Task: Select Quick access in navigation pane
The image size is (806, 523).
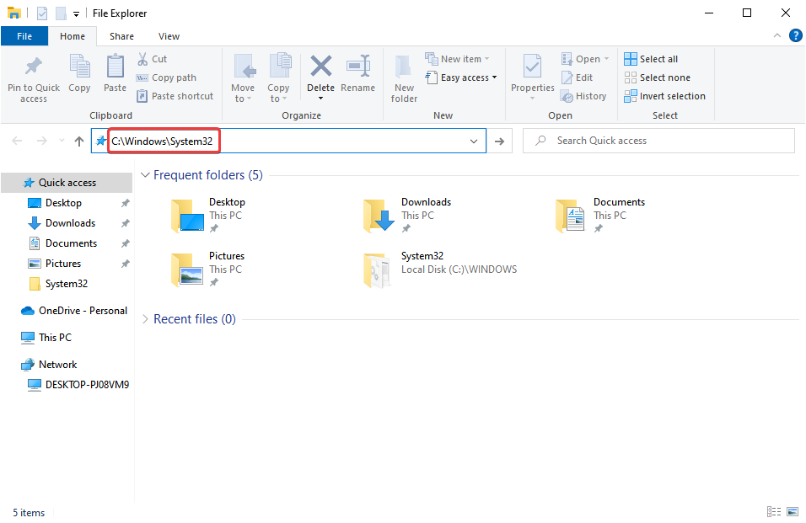Action: 67,183
